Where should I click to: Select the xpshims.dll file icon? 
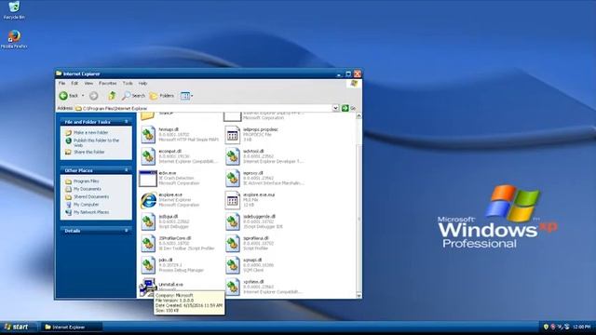[232, 288]
